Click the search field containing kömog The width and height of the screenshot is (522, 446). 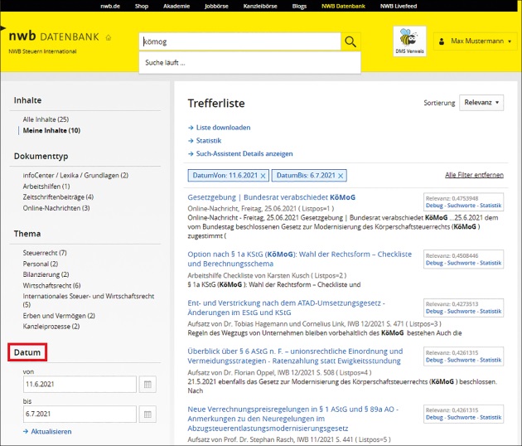pyautogui.click(x=239, y=42)
